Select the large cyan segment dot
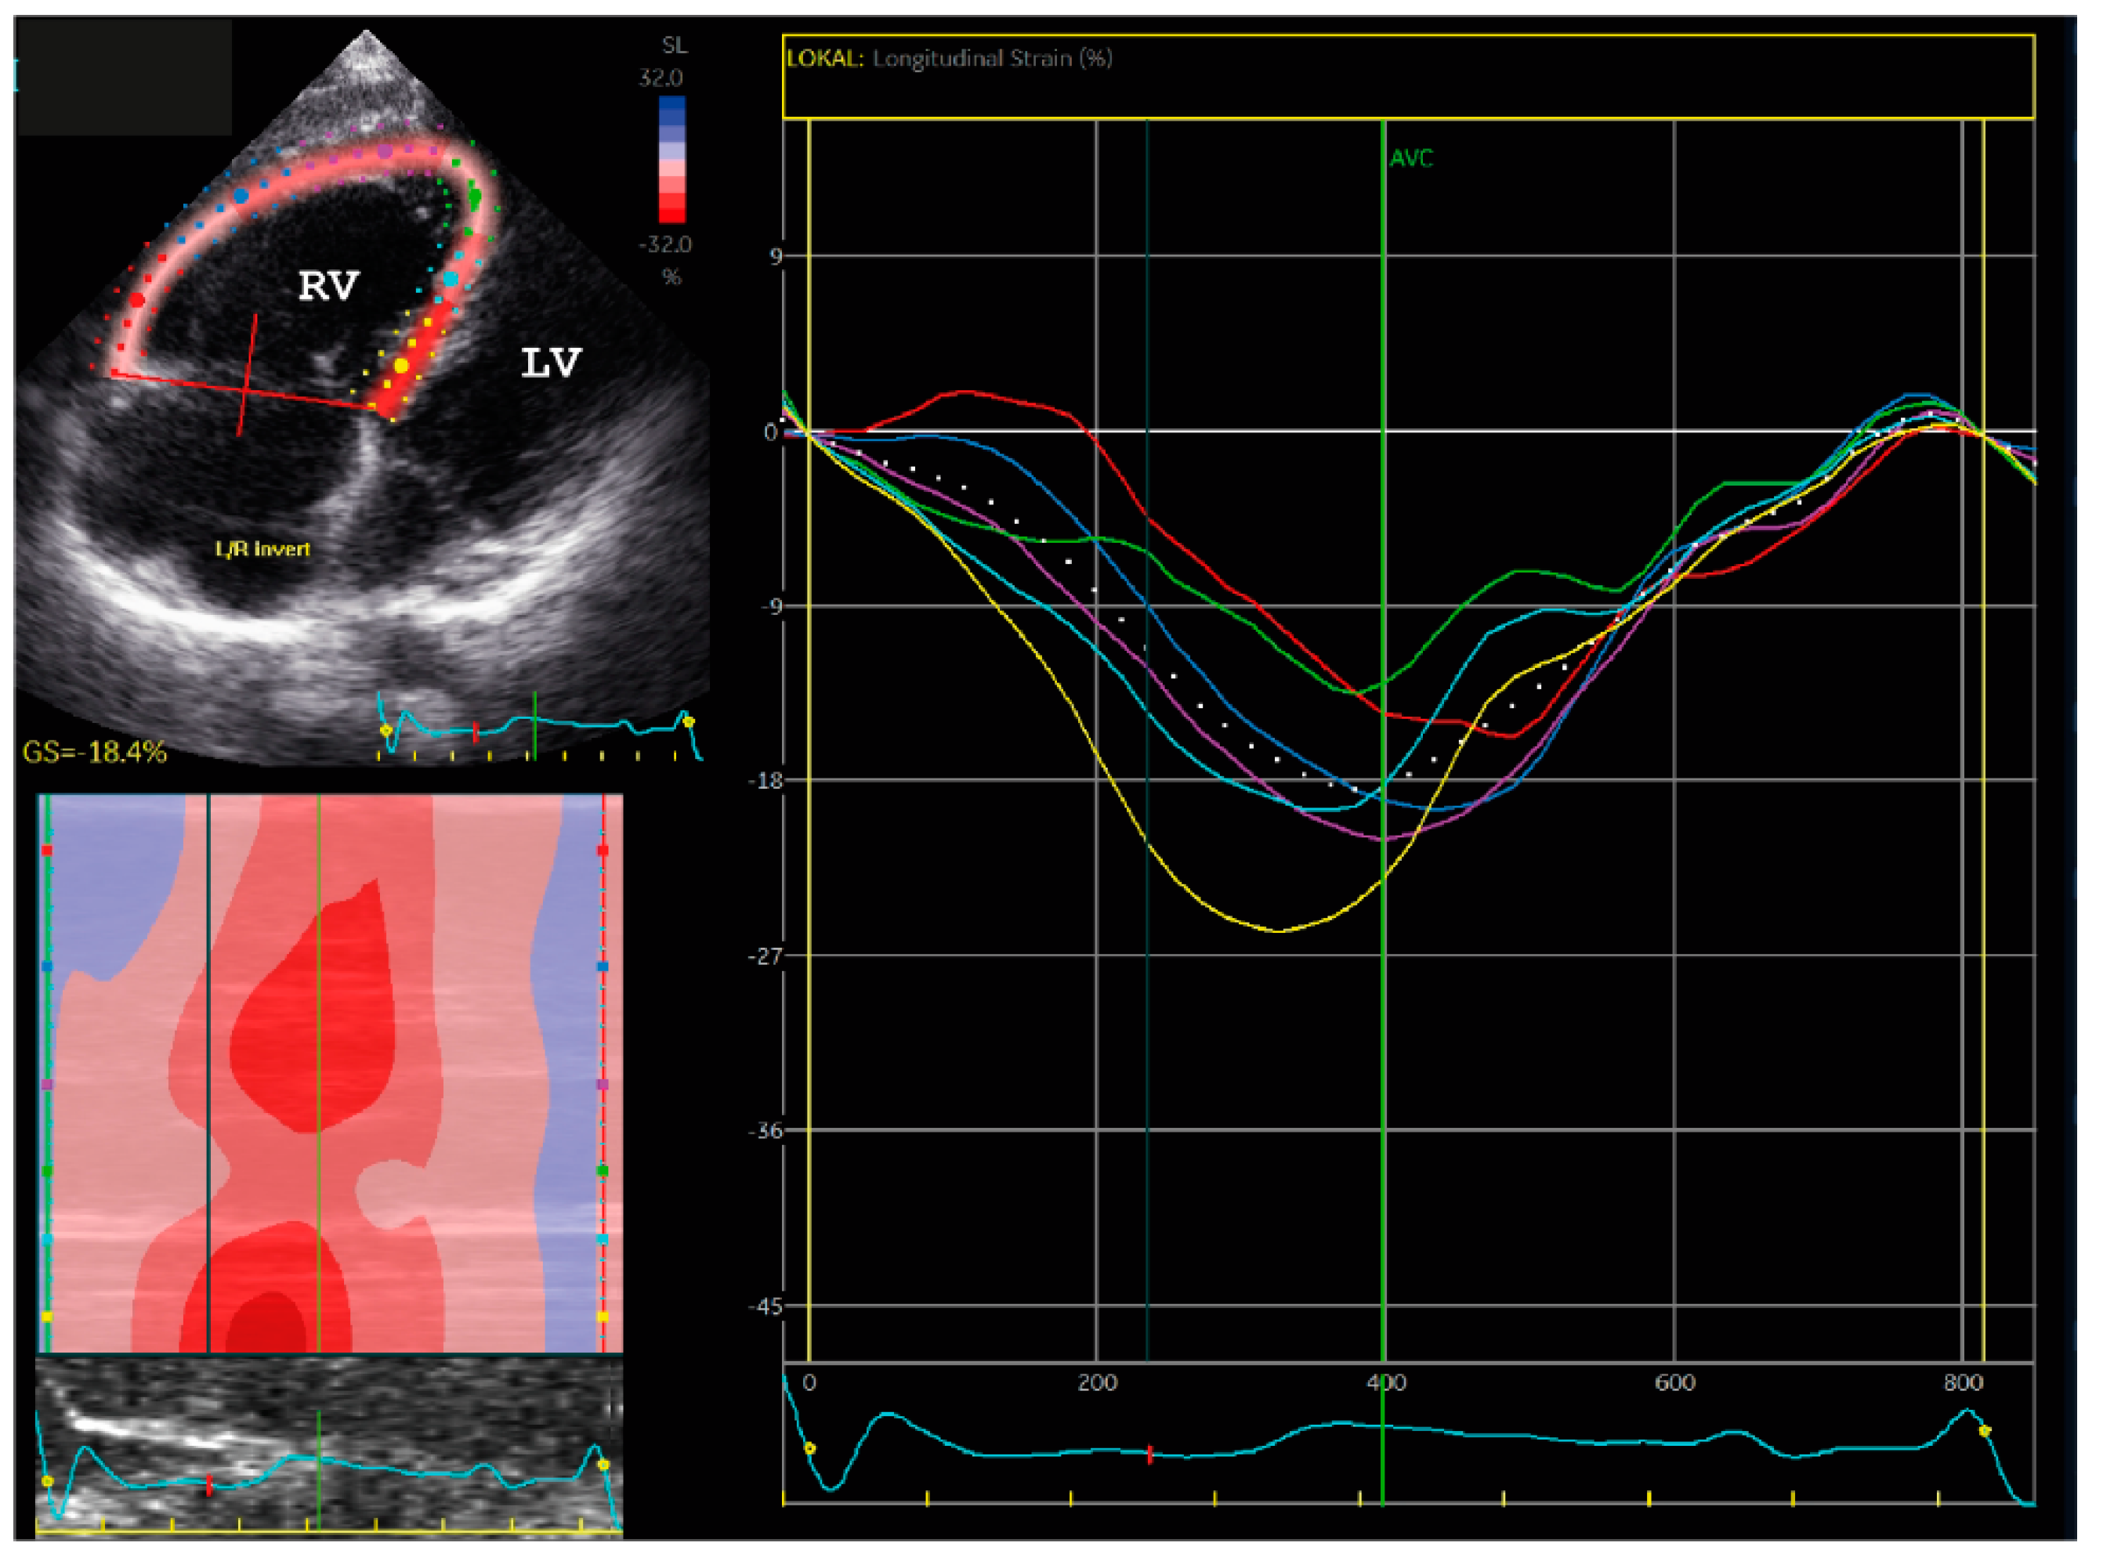Screen dimensions: 2103x1568 tap(450, 279)
